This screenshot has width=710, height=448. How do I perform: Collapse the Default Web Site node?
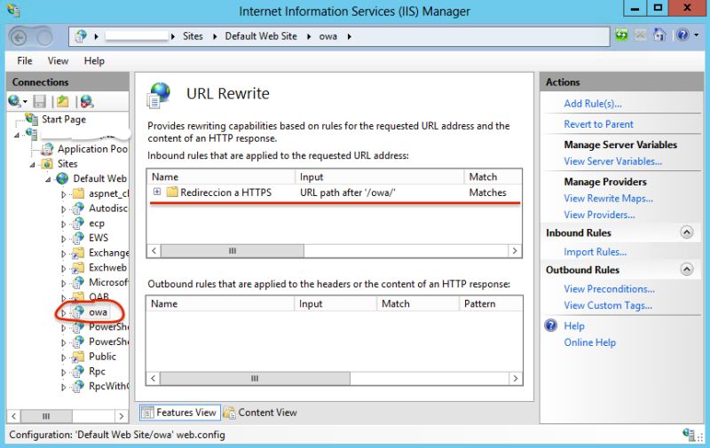(48, 180)
